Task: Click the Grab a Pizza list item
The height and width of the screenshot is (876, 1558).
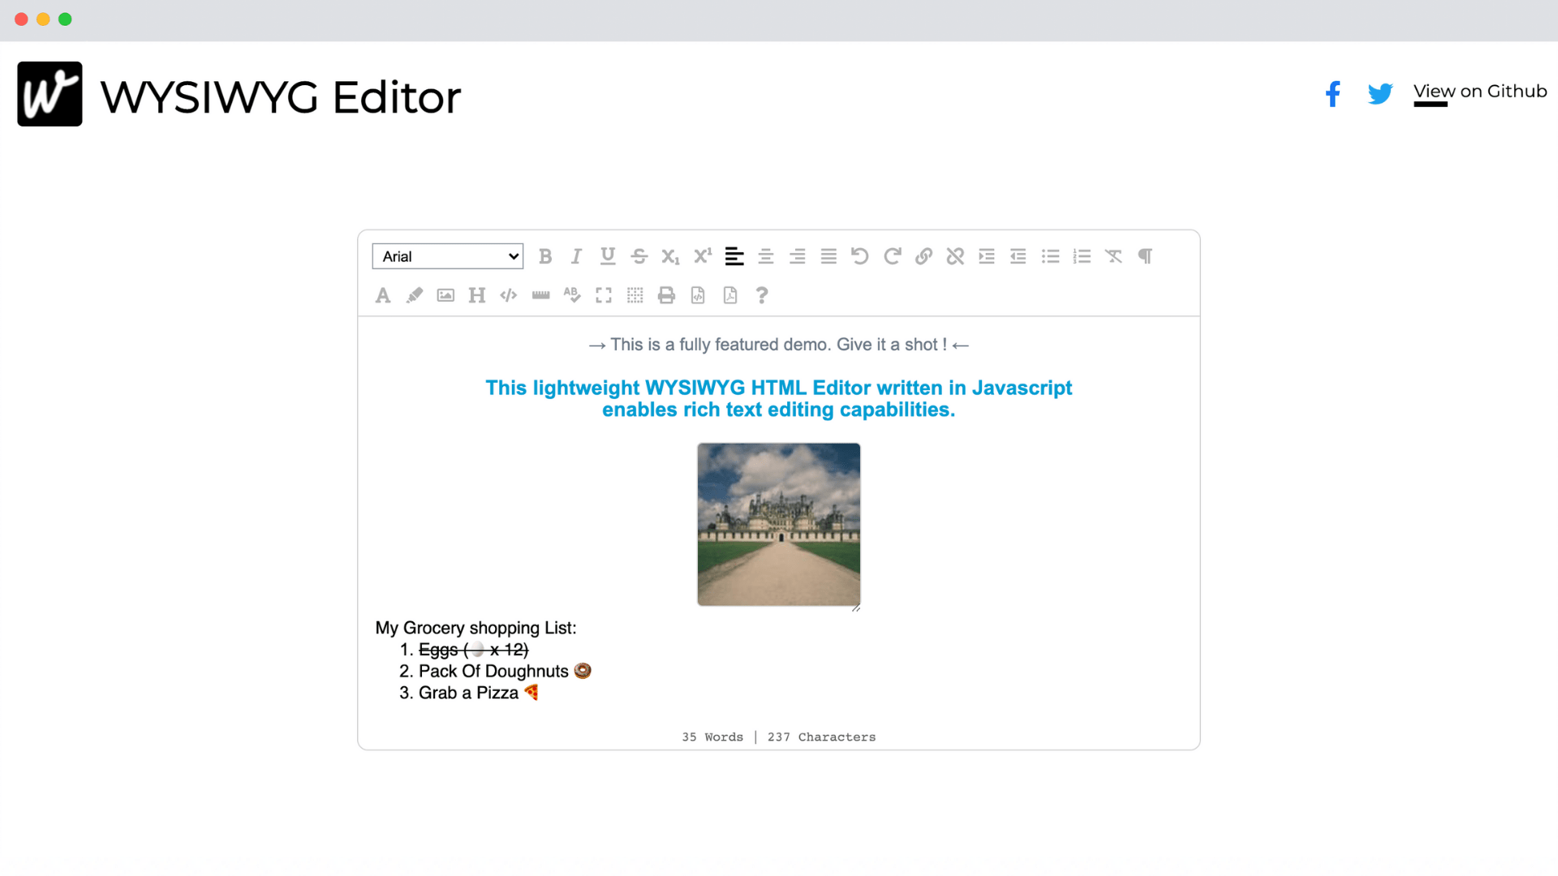Action: pos(479,693)
